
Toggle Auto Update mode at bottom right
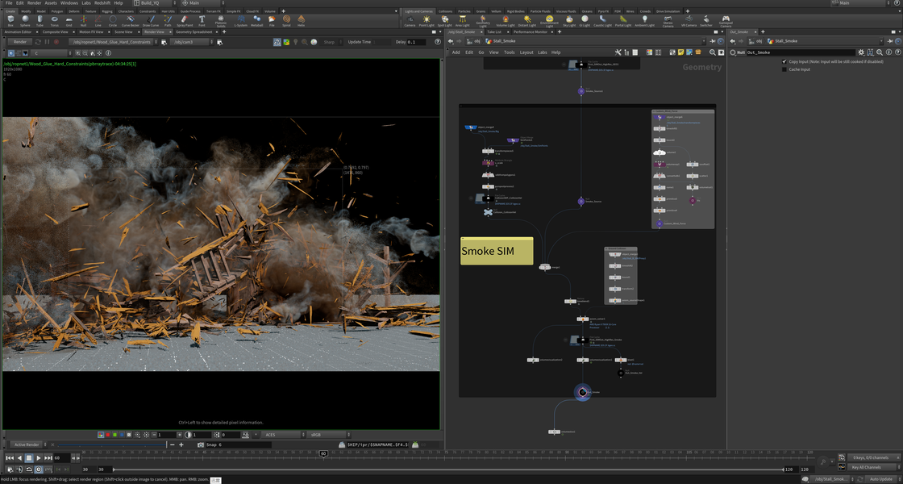coord(880,479)
